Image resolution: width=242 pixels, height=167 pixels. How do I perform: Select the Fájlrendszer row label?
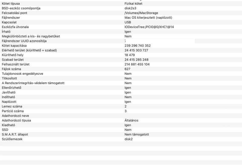(x=11, y=17)
